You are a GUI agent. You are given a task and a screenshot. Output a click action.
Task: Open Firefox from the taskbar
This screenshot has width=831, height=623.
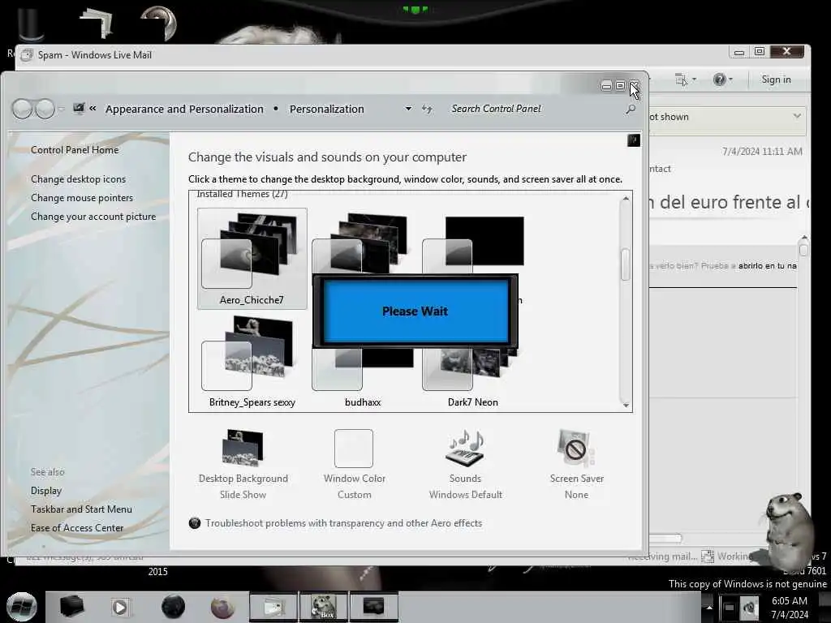222,607
